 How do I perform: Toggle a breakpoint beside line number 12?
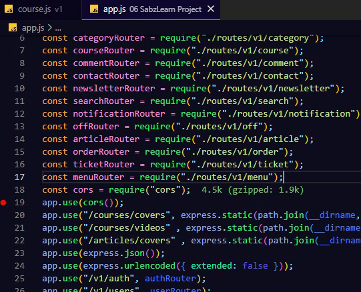click(x=3, y=114)
